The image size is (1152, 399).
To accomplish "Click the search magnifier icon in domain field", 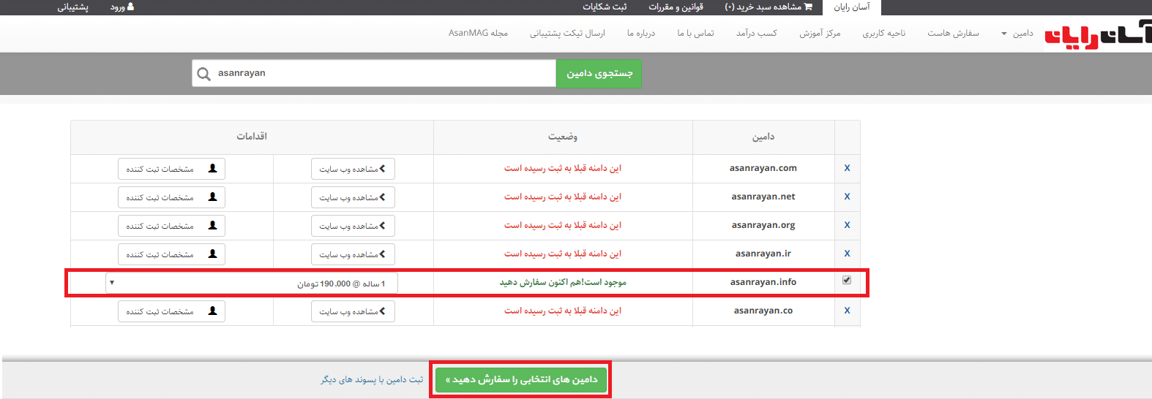I will coord(204,74).
